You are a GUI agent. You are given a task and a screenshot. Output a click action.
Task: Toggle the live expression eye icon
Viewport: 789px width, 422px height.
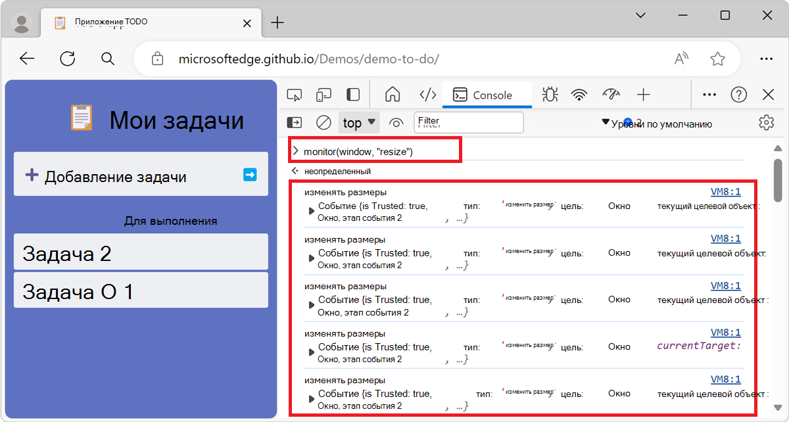[x=396, y=122]
